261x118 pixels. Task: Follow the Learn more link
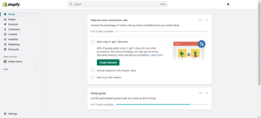156,55
